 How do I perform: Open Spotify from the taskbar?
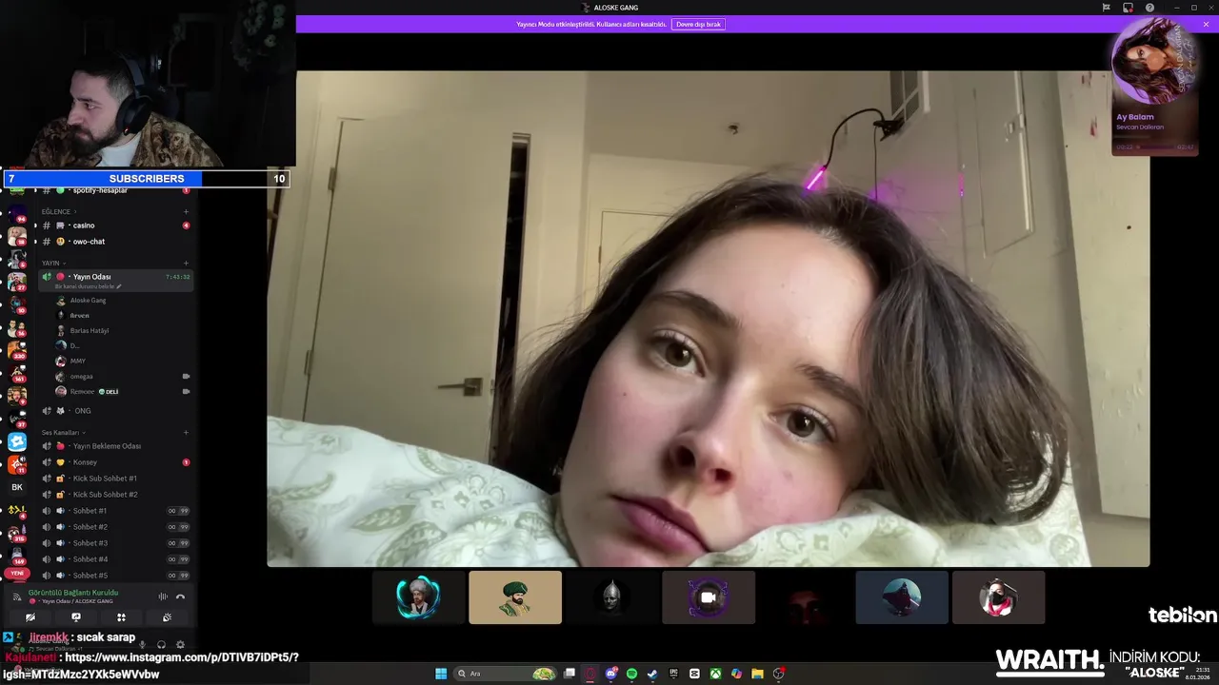click(631, 674)
